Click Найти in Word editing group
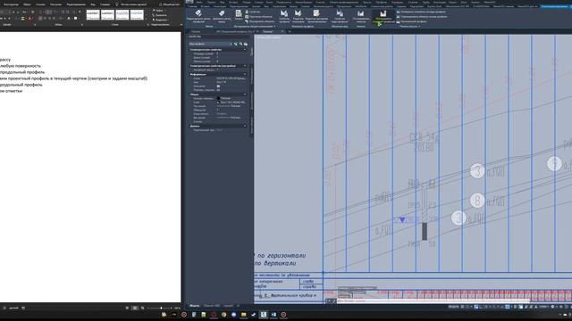This screenshot has width=572, height=321. pos(159,11)
